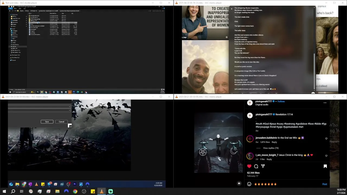
Task: Bookmark the piotrganahl777 post
Action: 325,166
